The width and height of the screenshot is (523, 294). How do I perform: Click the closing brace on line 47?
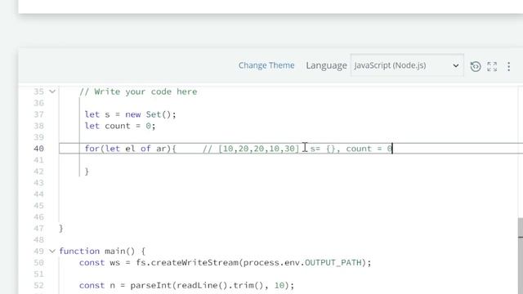(x=61, y=229)
